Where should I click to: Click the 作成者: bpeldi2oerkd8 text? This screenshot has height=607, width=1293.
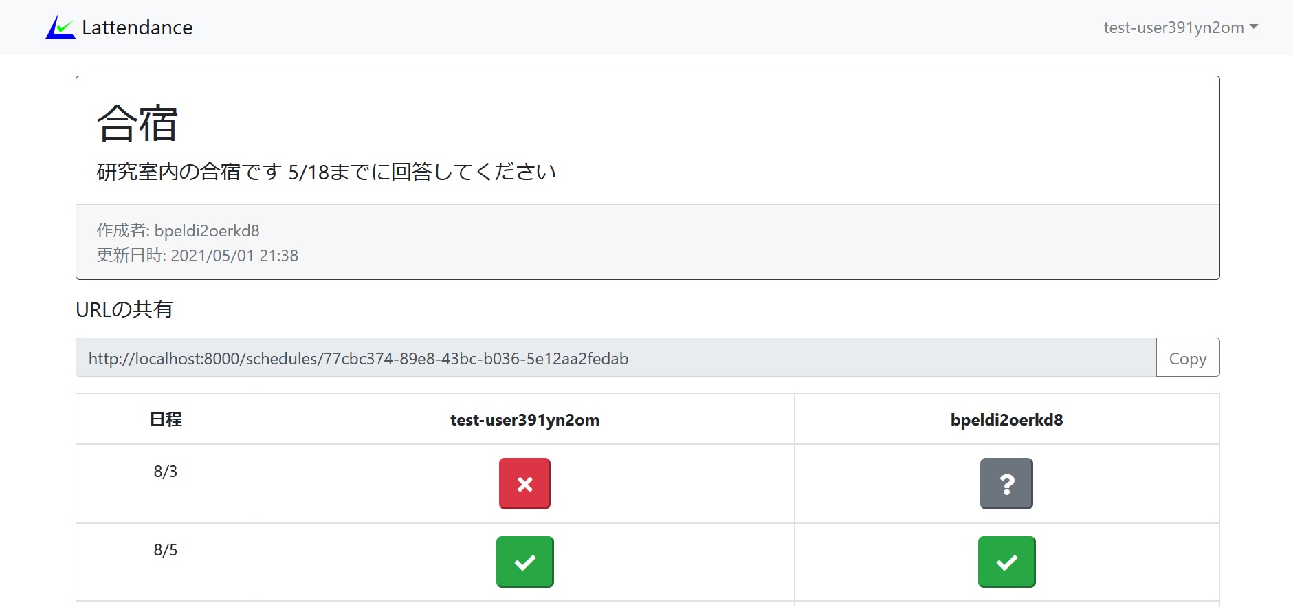click(178, 230)
